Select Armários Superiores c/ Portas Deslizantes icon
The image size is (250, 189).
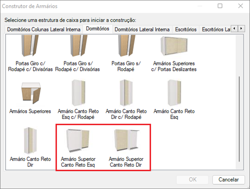tap(174, 46)
